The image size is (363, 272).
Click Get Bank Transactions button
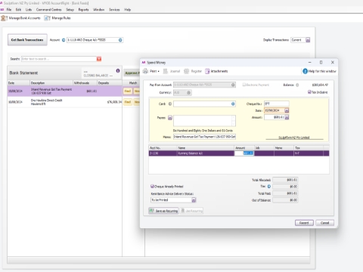(x=27, y=40)
